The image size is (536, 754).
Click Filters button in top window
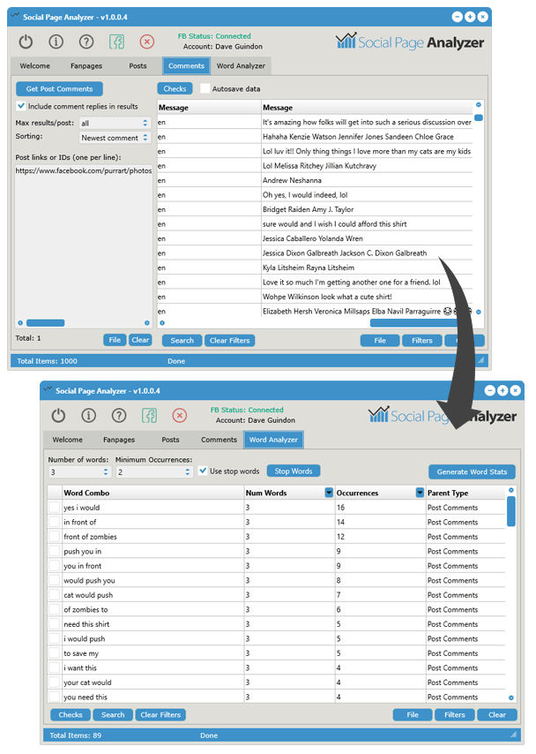pos(422,341)
